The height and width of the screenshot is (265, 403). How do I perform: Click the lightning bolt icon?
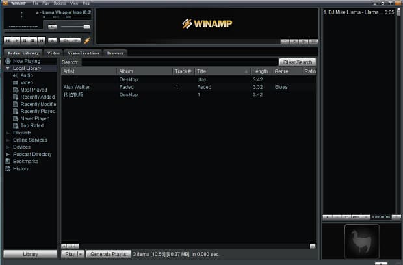coord(87,40)
